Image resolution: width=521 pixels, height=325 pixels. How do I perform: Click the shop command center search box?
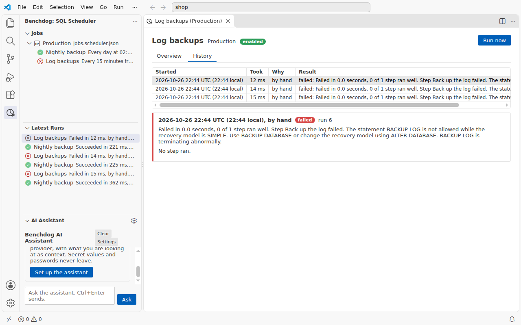click(271, 7)
